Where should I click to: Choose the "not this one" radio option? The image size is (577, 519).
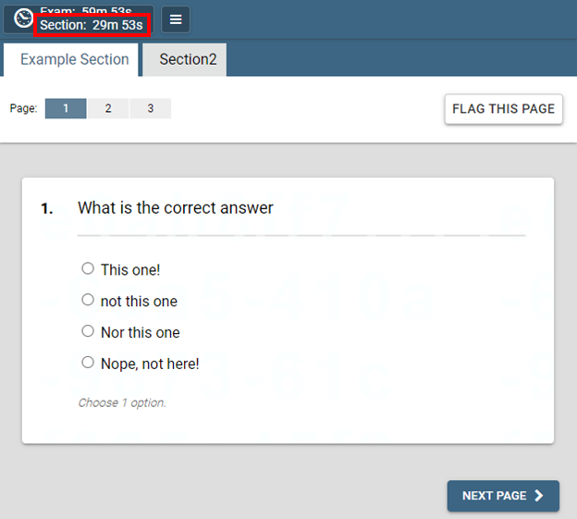(x=88, y=301)
